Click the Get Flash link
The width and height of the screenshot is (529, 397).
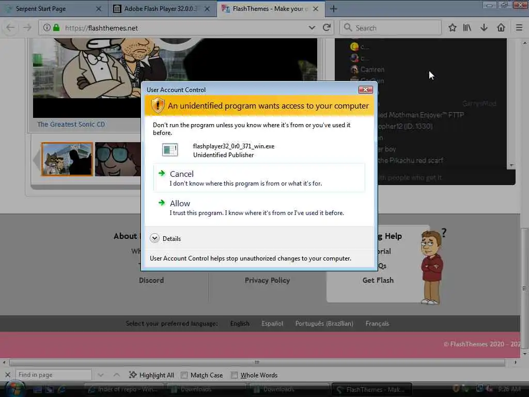378,280
